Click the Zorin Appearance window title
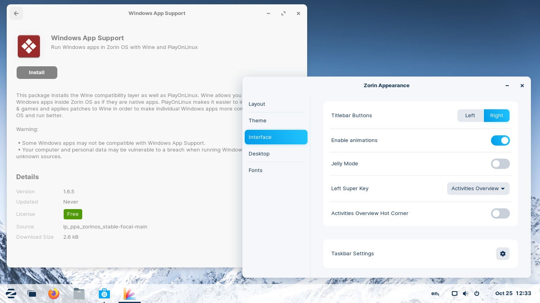The image size is (540, 303). pos(387,86)
